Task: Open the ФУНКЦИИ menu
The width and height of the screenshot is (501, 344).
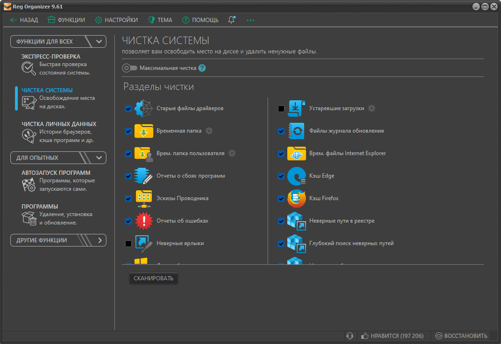Action: 67,20
